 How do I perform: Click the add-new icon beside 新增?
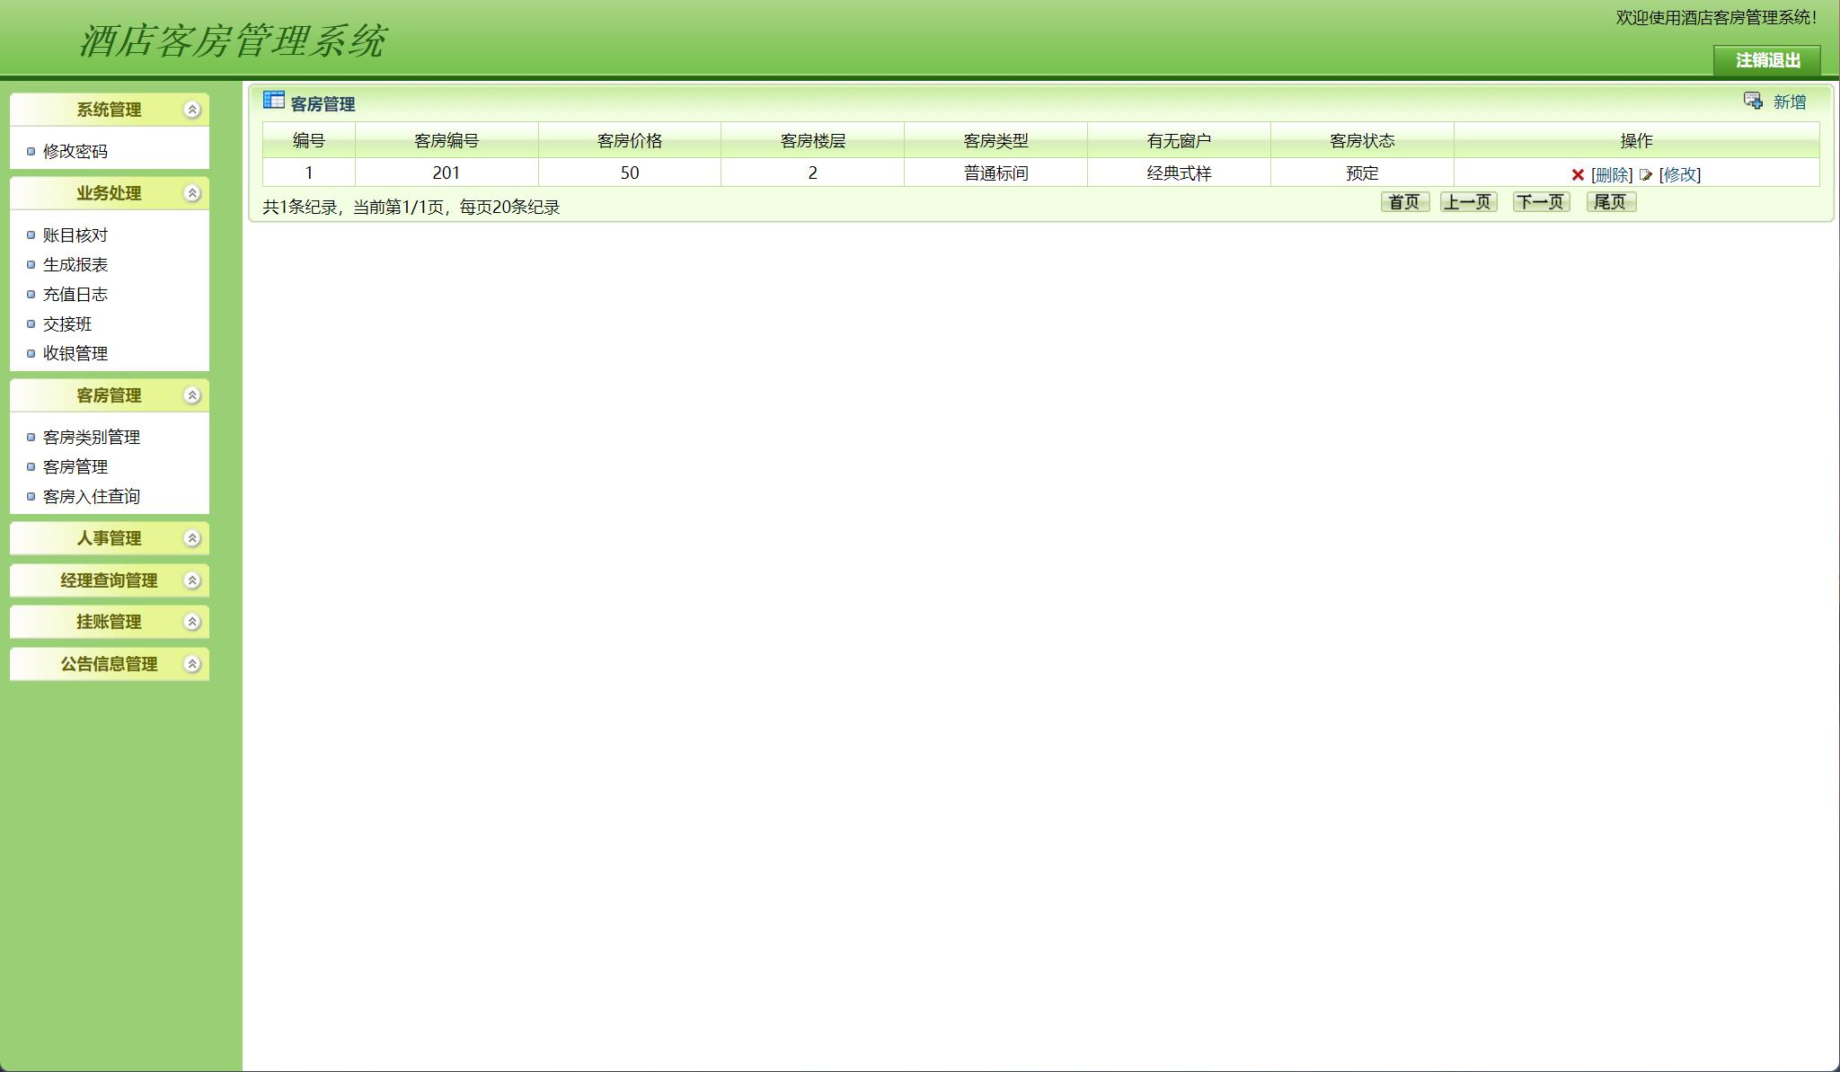pos(1753,101)
